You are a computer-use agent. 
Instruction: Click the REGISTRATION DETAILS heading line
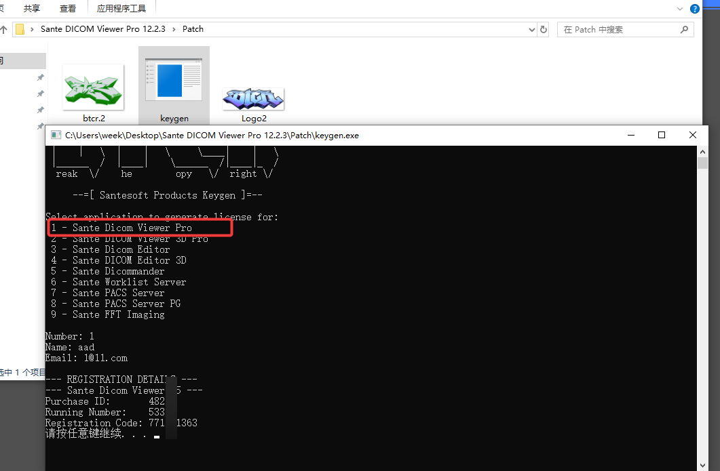121,380
